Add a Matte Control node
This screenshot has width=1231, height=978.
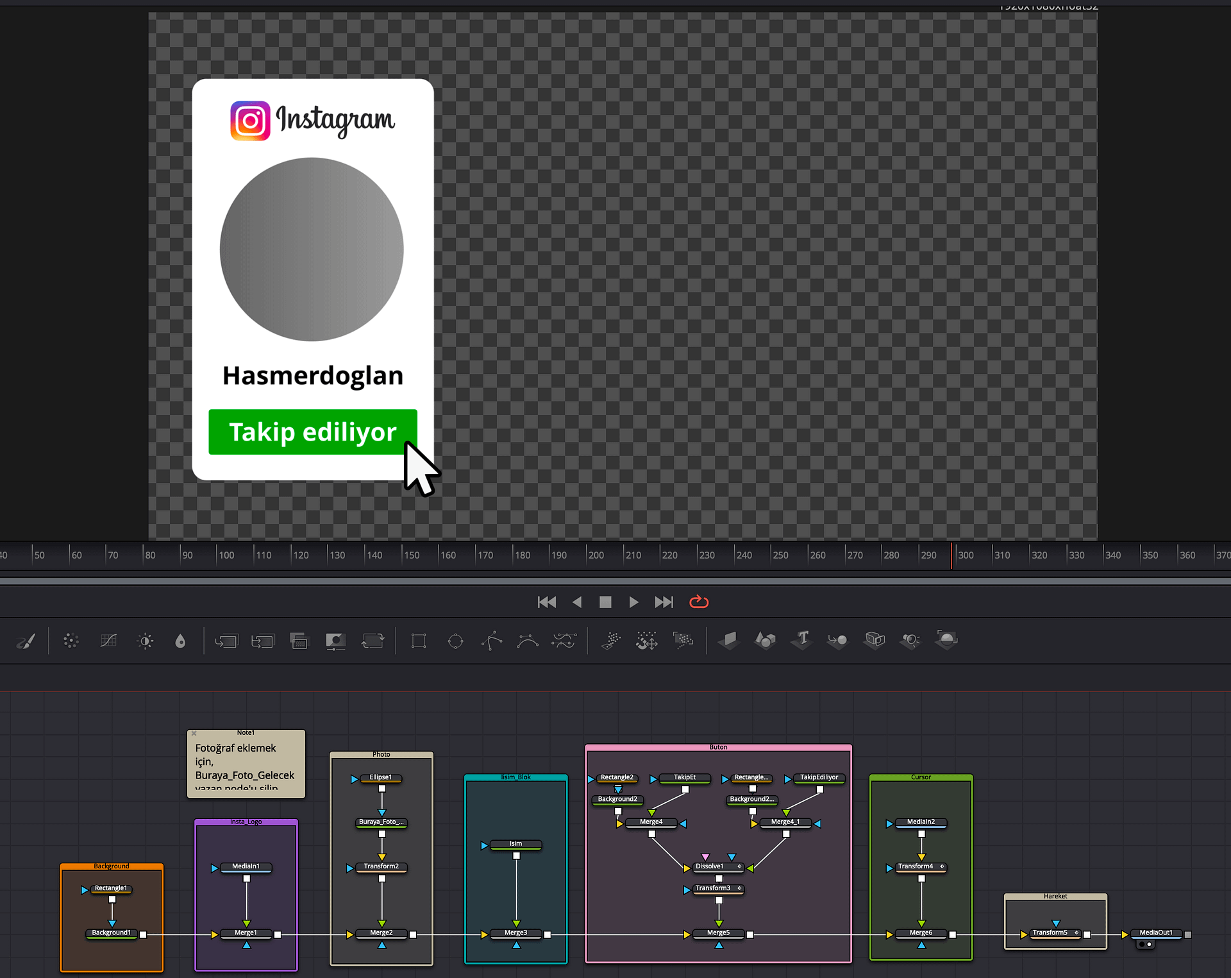pos(335,641)
